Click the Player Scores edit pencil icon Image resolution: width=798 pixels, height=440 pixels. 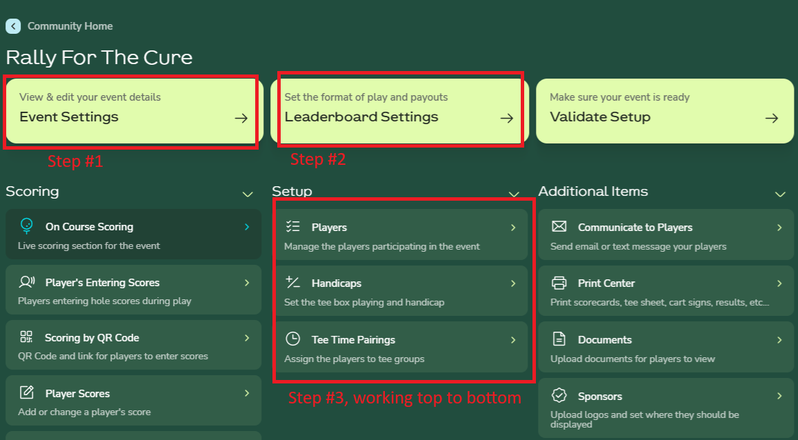(26, 392)
